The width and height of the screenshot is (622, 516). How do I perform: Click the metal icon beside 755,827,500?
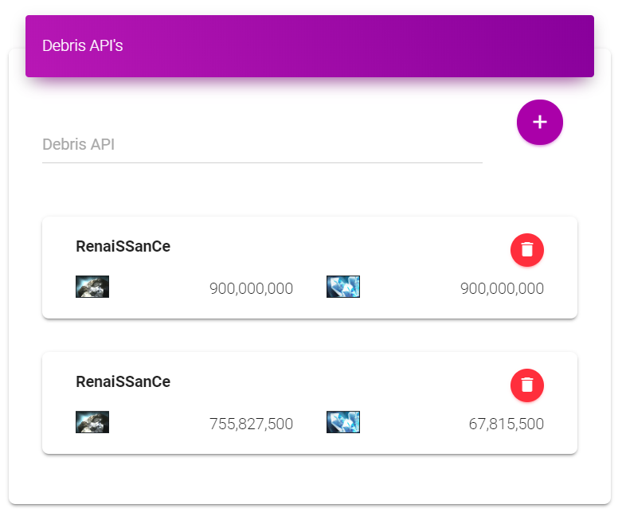point(92,421)
